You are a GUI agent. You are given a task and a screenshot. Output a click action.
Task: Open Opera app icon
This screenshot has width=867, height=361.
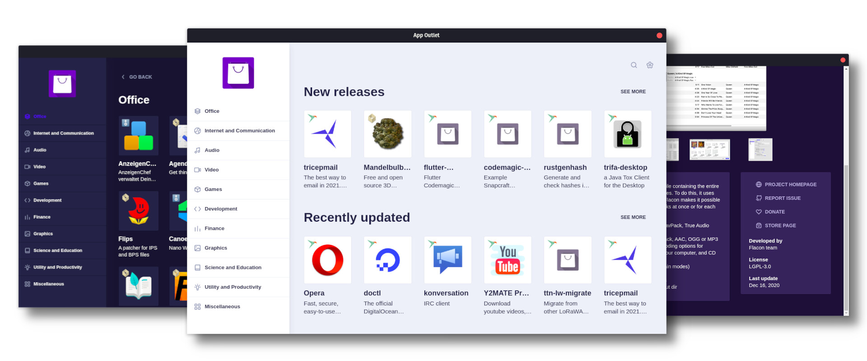327,260
